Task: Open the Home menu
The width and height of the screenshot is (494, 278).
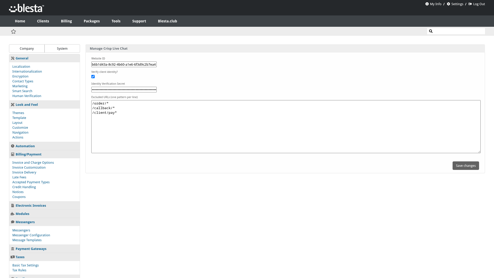Action: click(x=20, y=21)
